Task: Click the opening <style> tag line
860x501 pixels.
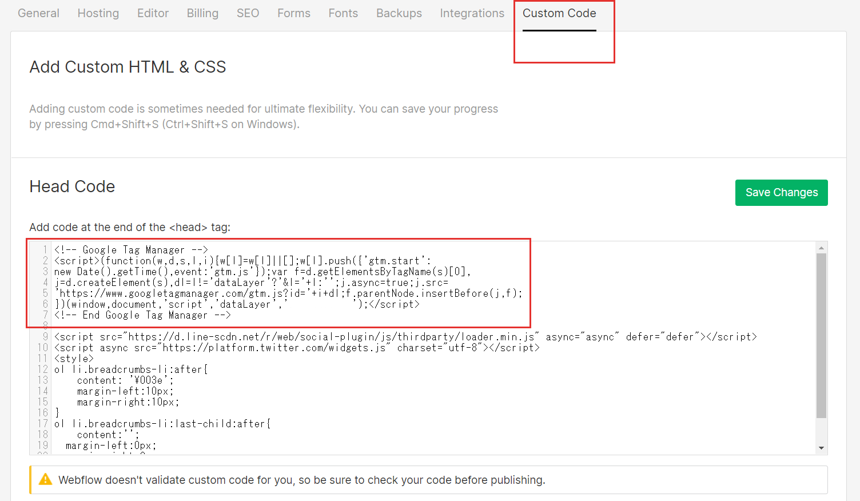Action: coord(74,359)
